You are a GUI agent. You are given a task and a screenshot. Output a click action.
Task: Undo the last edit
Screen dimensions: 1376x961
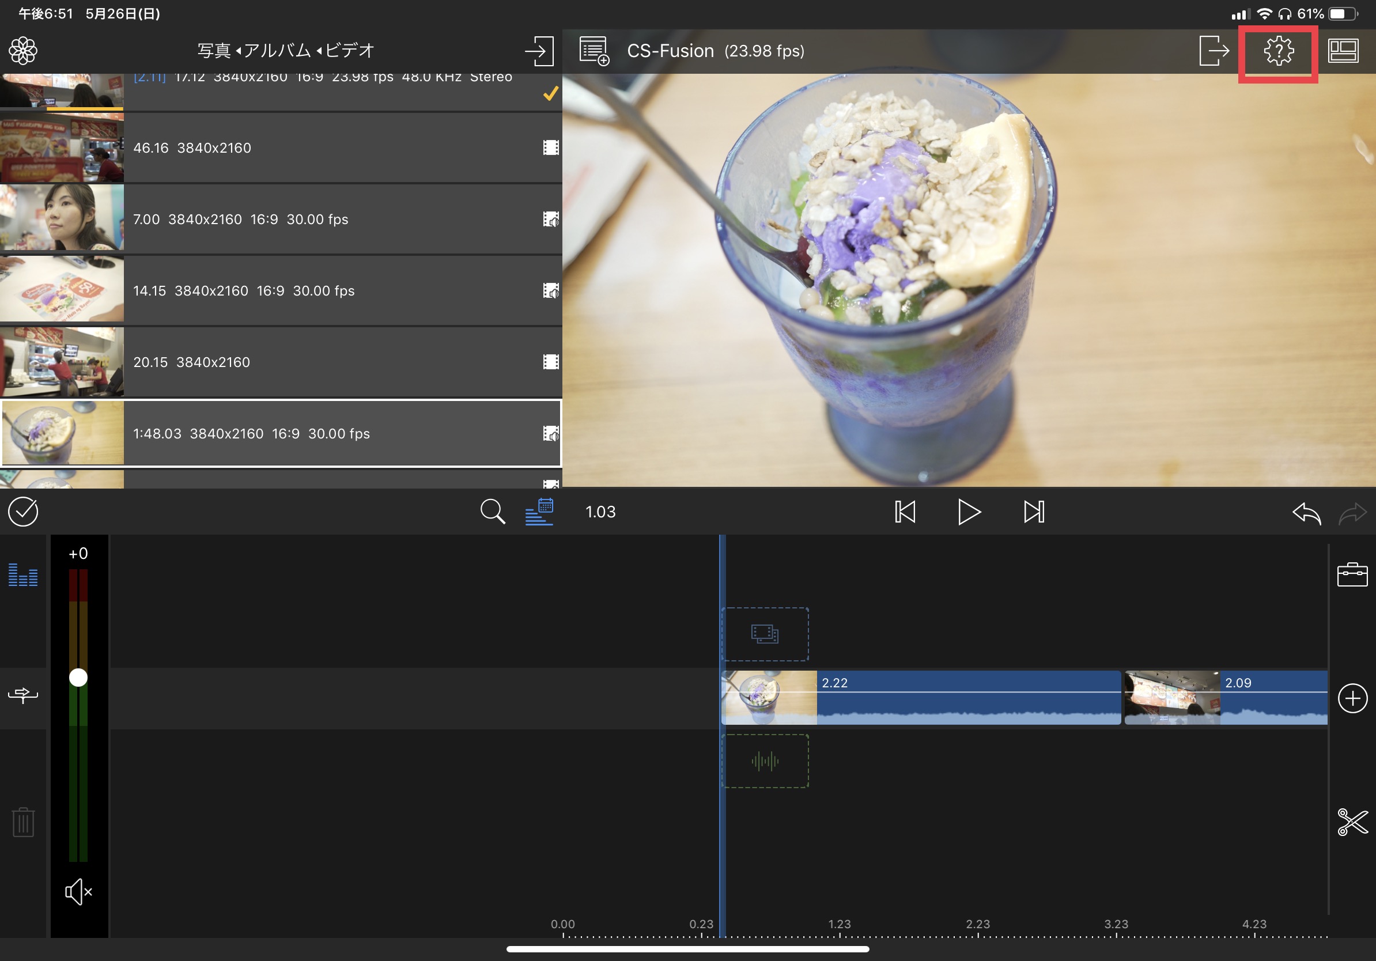1306,513
